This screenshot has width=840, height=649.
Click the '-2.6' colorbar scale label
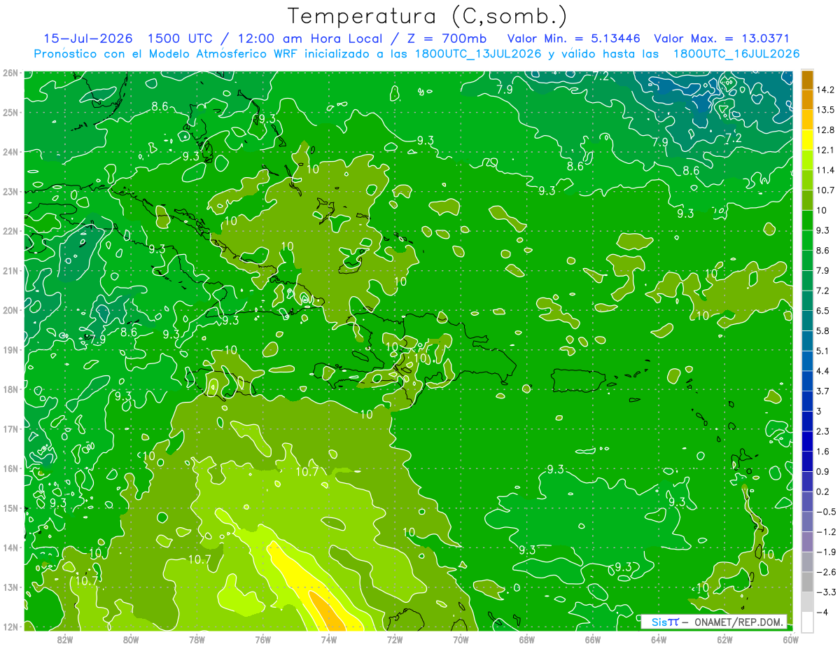827,572
